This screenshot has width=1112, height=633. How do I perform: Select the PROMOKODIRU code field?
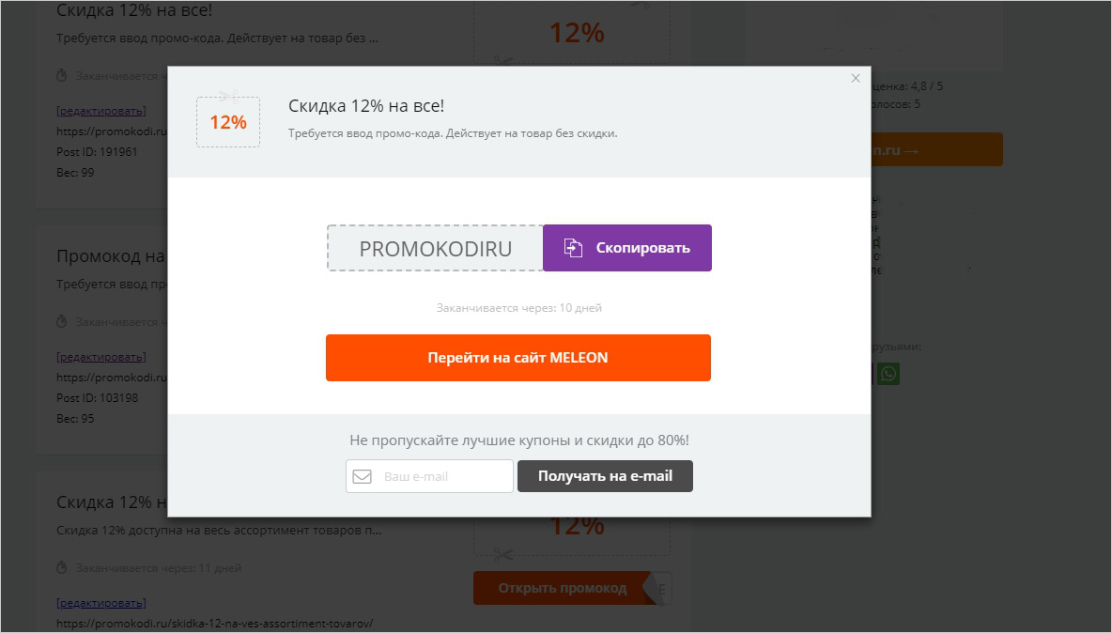[x=435, y=248]
